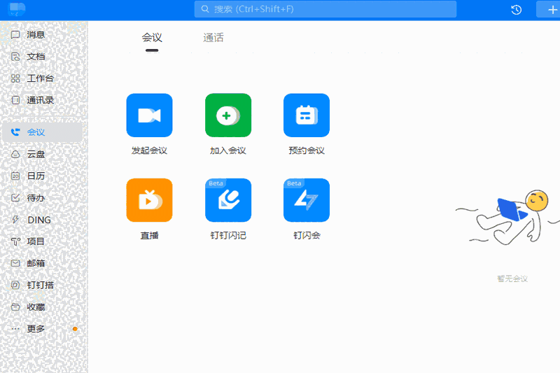This screenshot has height=373, width=560.
Task: Click the 直播 label text
Action: (x=149, y=235)
